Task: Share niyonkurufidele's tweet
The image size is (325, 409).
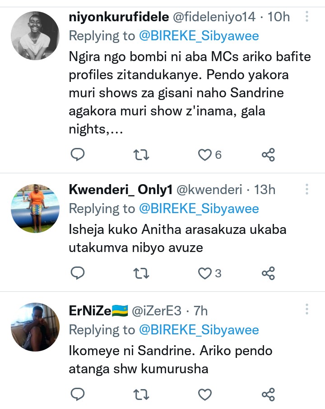Action: click(x=268, y=155)
